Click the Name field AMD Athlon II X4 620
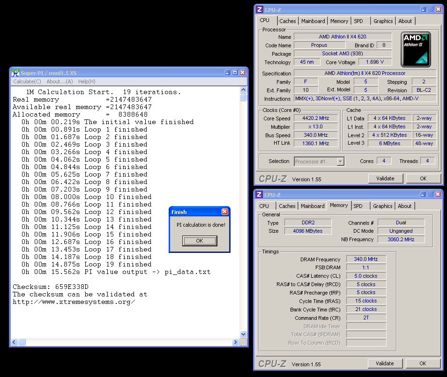The width and height of the screenshot is (447, 377). tap(343, 37)
